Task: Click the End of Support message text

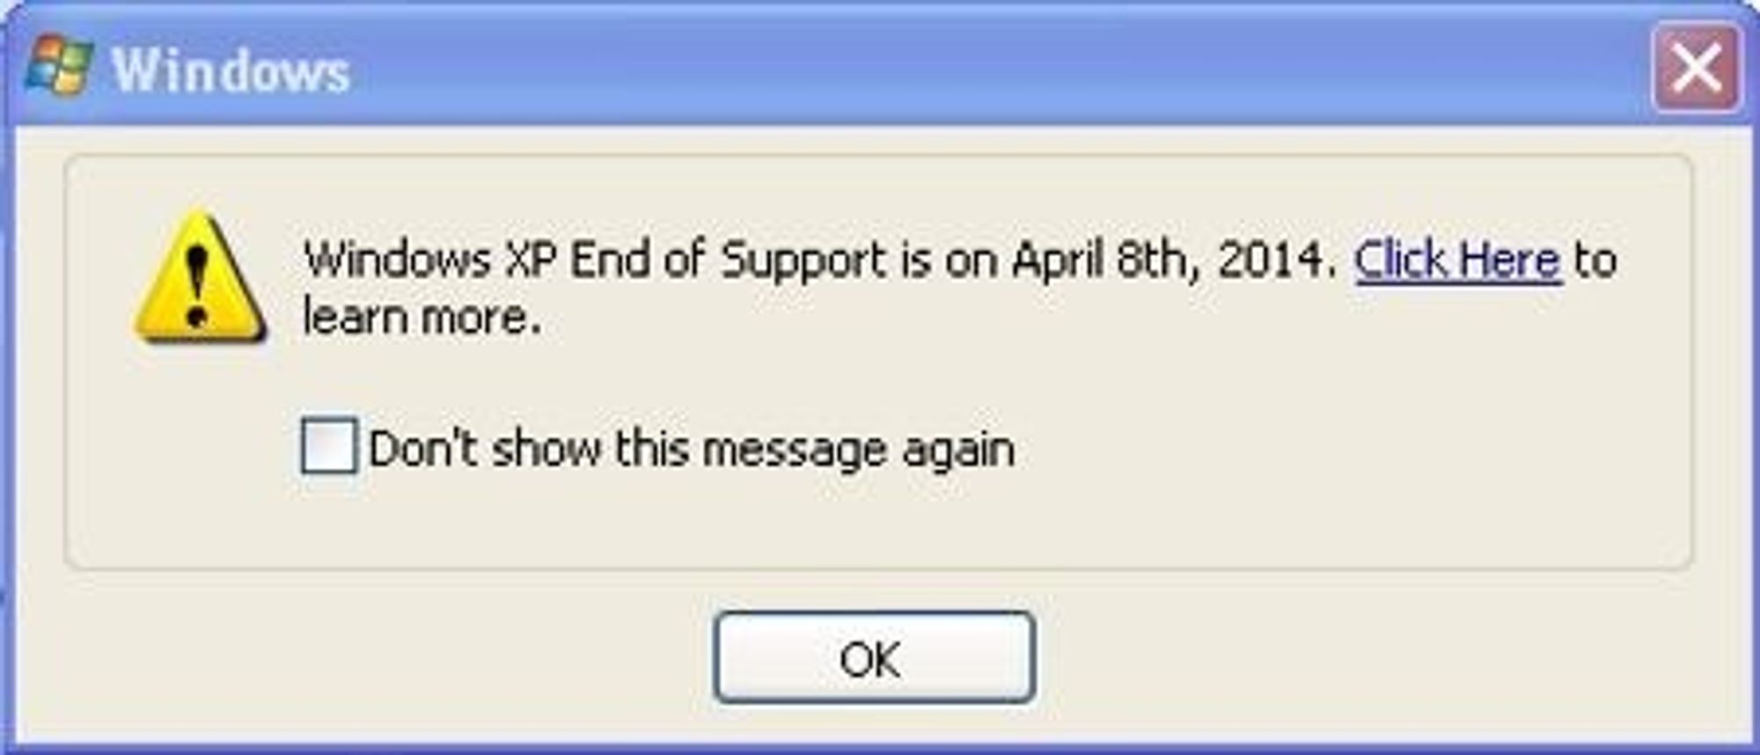Action: 959,287
